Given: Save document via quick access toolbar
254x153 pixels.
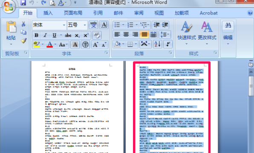Looking at the screenshot, I should 23,3.
